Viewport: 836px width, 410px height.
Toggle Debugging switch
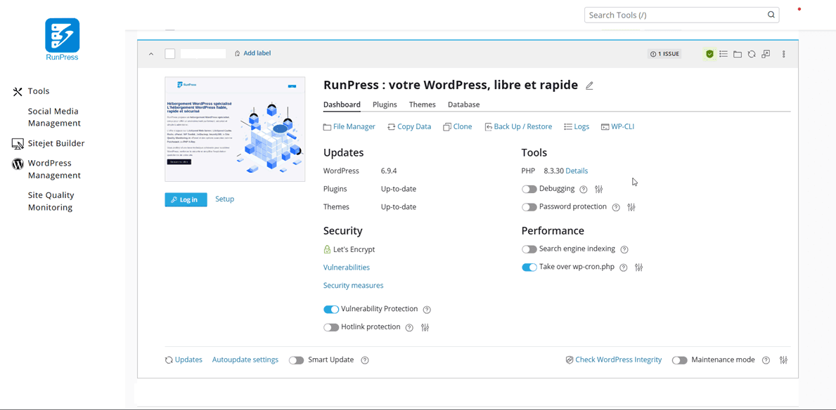point(529,189)
